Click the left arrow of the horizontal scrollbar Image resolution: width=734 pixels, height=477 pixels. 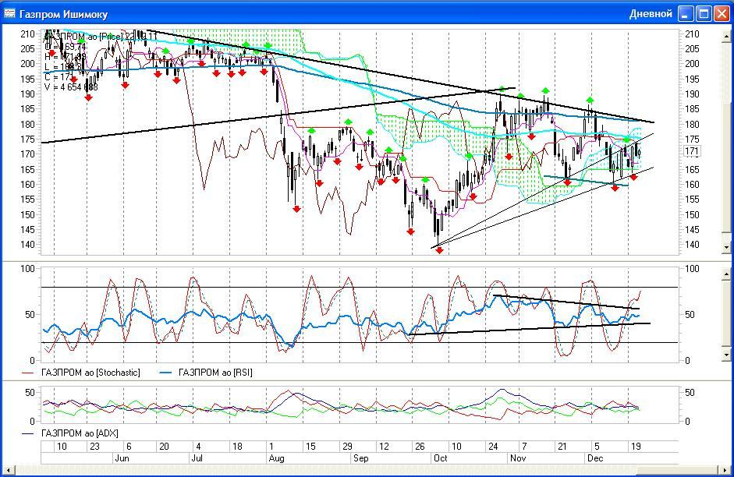(9, 470)
